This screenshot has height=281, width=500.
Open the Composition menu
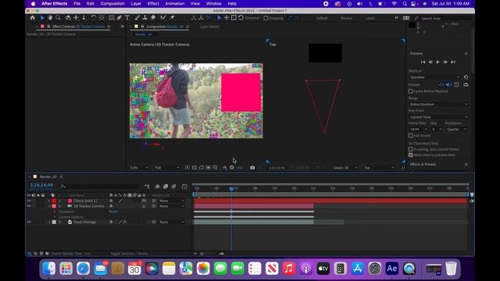[112, 4]
